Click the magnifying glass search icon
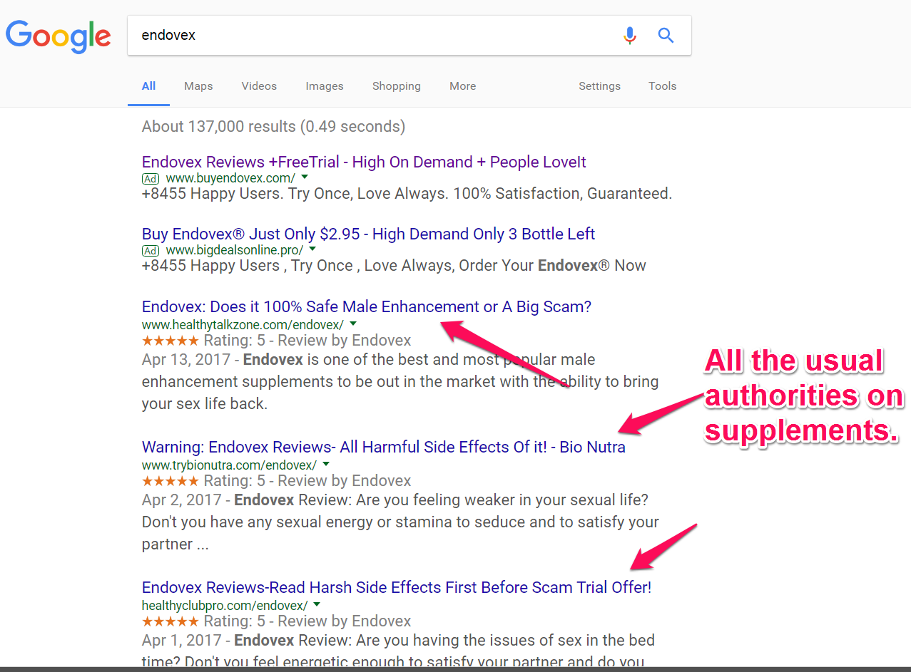The width and height of the screenshot is (911, 672). (x=666, y=35)
